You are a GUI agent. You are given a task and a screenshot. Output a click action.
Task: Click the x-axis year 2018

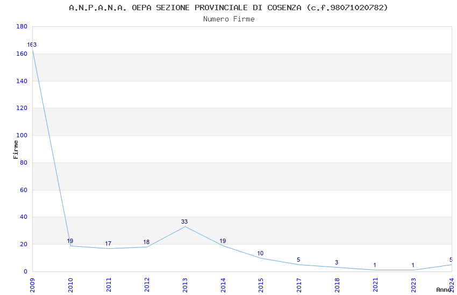[338, 285]
